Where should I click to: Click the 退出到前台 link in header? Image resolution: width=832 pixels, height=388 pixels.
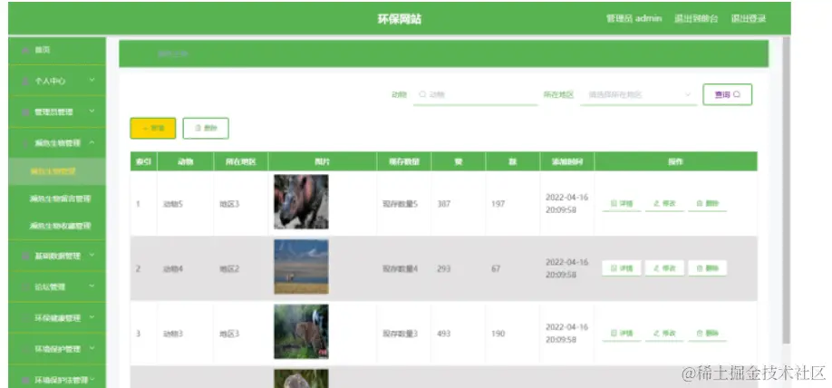696,18
